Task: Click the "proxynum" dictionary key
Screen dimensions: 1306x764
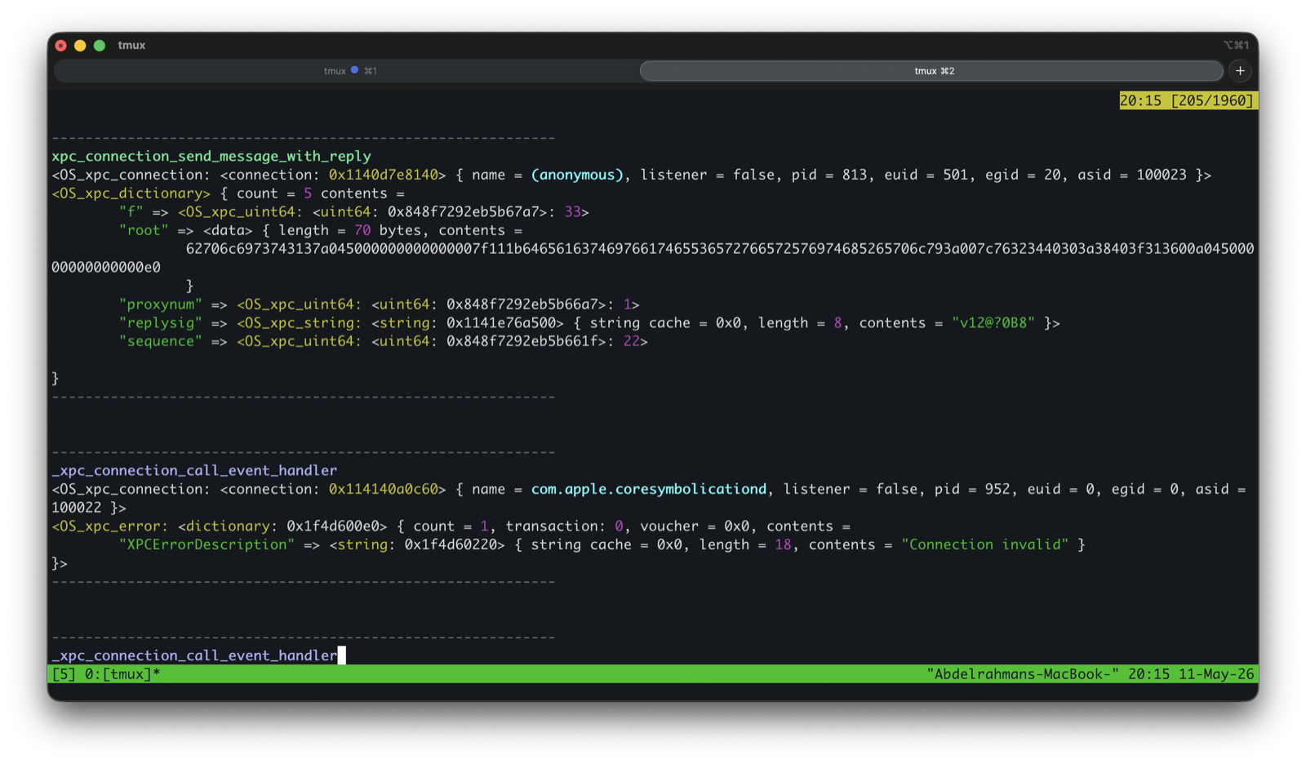Action: tap(161, 304)
